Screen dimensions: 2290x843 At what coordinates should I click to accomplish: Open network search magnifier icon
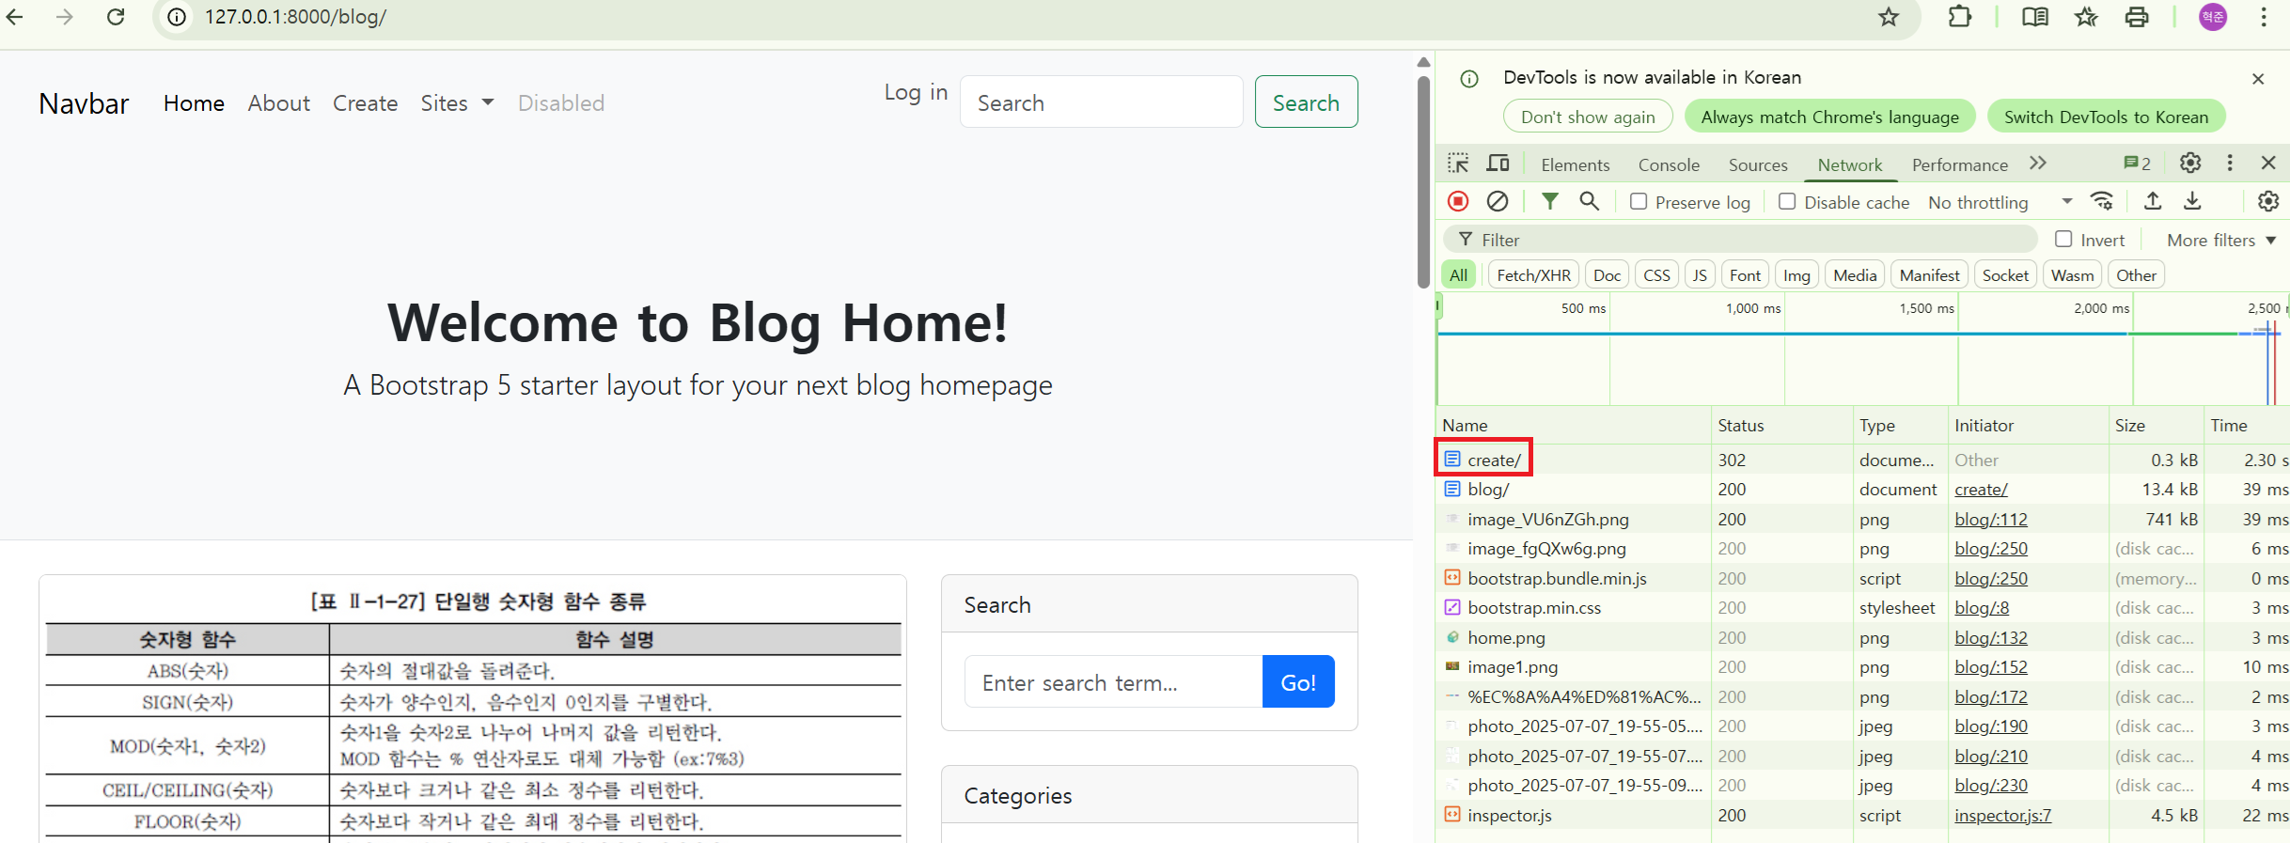(1589, 201)
